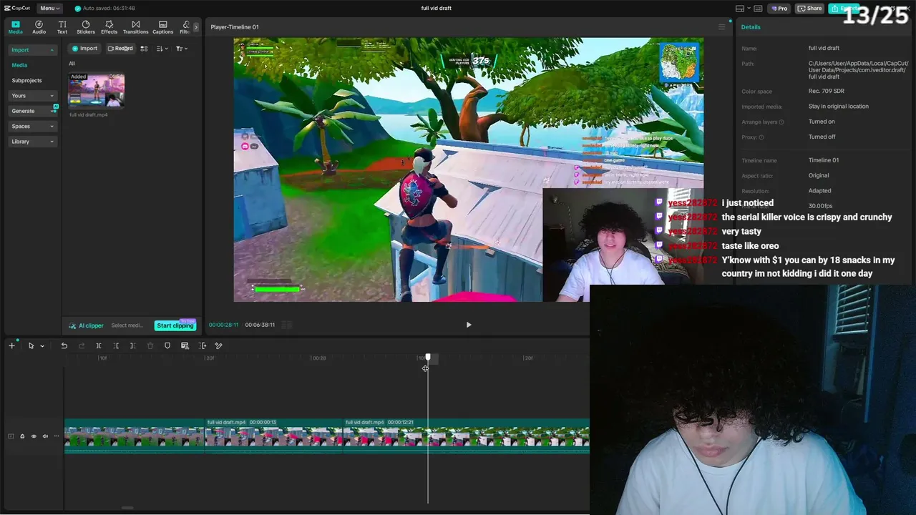
Task: Split the clip at playhead
Action: coord(99,346)
